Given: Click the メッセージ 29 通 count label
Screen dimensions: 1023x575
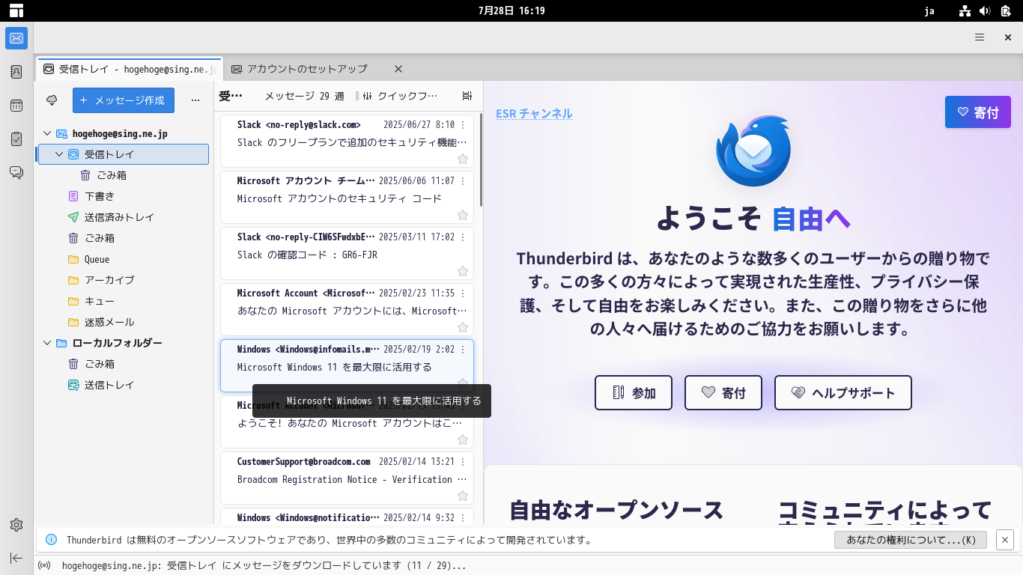Looking at the screenshot, I should (x=304, y=96).
